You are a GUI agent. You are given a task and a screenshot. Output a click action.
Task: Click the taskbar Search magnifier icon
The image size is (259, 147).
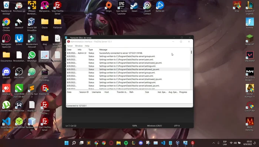[74, 143]
